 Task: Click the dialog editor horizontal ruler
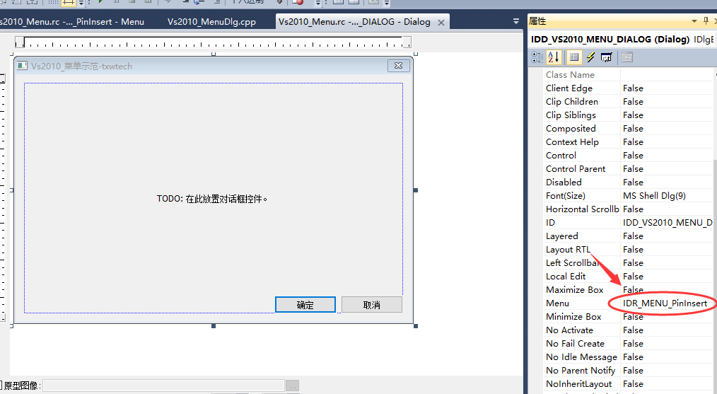pyautogui.click(x=213, y=42)
